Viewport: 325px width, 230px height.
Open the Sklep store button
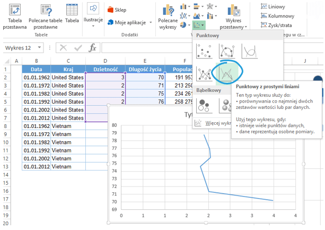click(117, 10)
